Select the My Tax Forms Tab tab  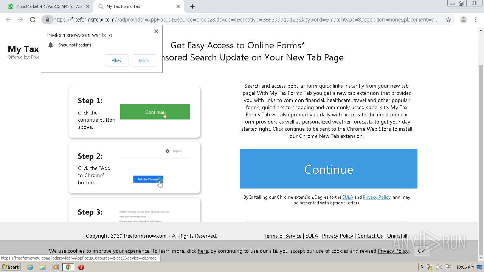point(138,6)
